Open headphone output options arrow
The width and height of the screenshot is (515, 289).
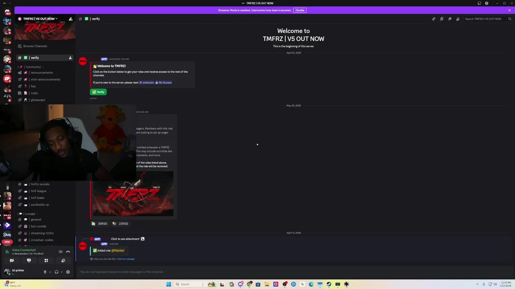coord(61,272)
